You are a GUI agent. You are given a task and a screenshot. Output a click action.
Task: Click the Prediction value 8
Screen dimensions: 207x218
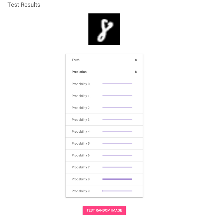click(136, 72)
